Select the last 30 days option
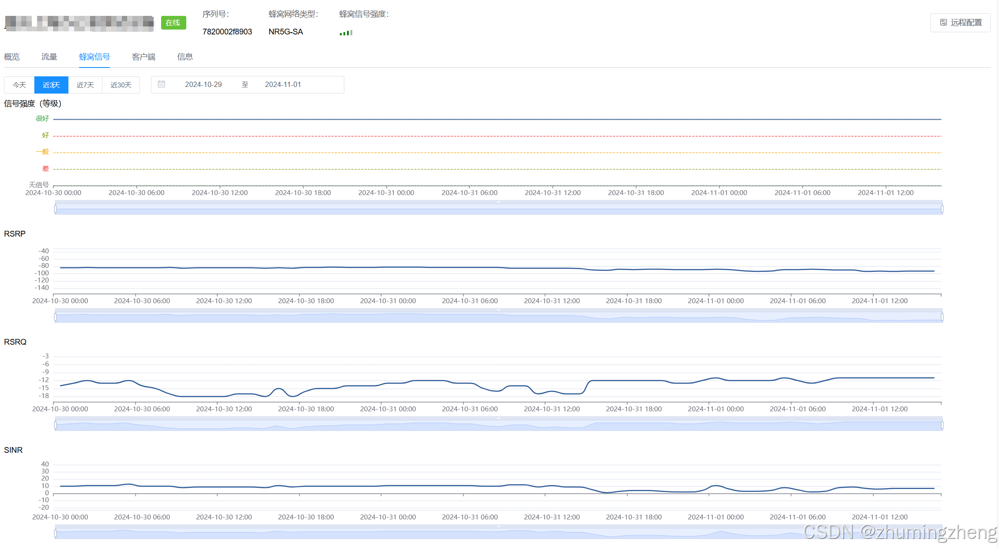The image size is (999, 549). pyautogui.click(x=121, y=85)
